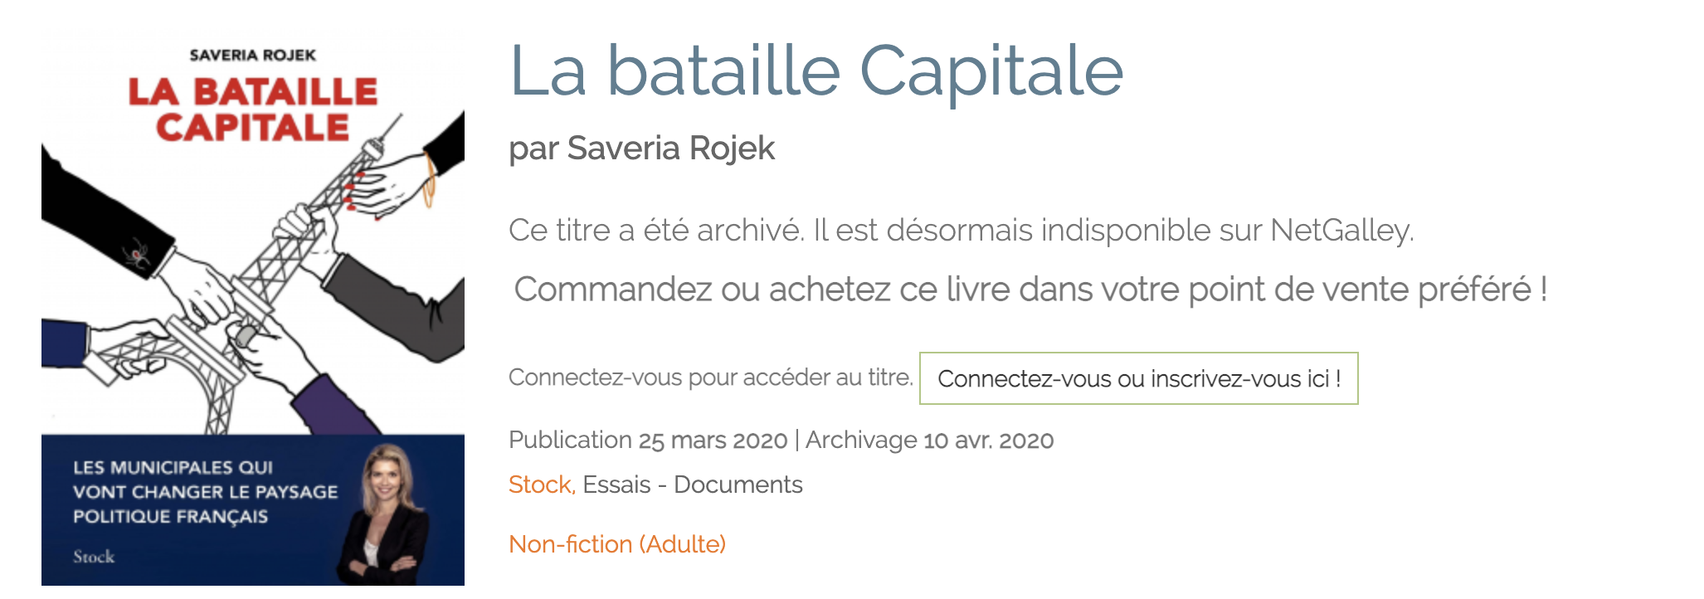Click the Essais - Documents imprint text
The width and height of the screenshot is (1704, 599).
693,485
